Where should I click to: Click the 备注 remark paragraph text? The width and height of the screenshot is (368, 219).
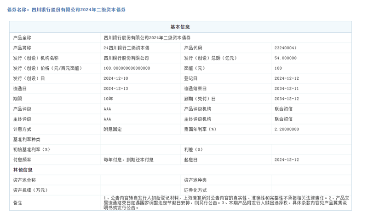tap(226, 203)
